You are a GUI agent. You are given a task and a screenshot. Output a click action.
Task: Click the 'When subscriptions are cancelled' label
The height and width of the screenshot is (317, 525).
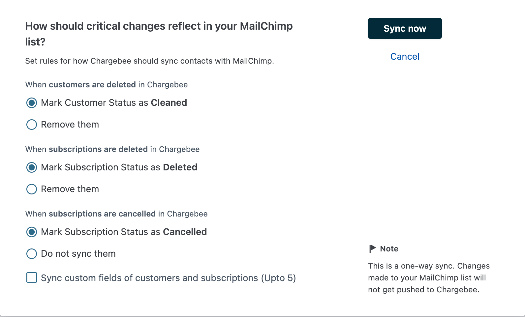[x=116, y=214]
